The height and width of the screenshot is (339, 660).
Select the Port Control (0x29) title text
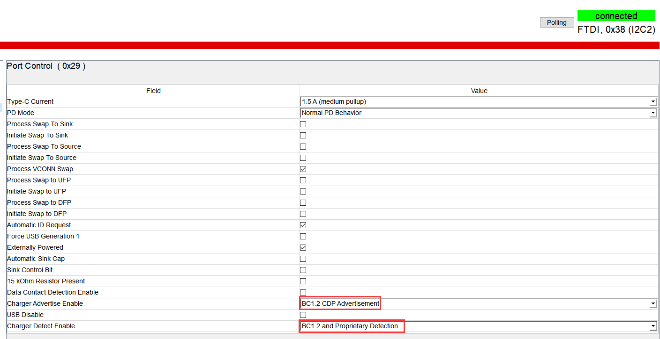(46, 66)
